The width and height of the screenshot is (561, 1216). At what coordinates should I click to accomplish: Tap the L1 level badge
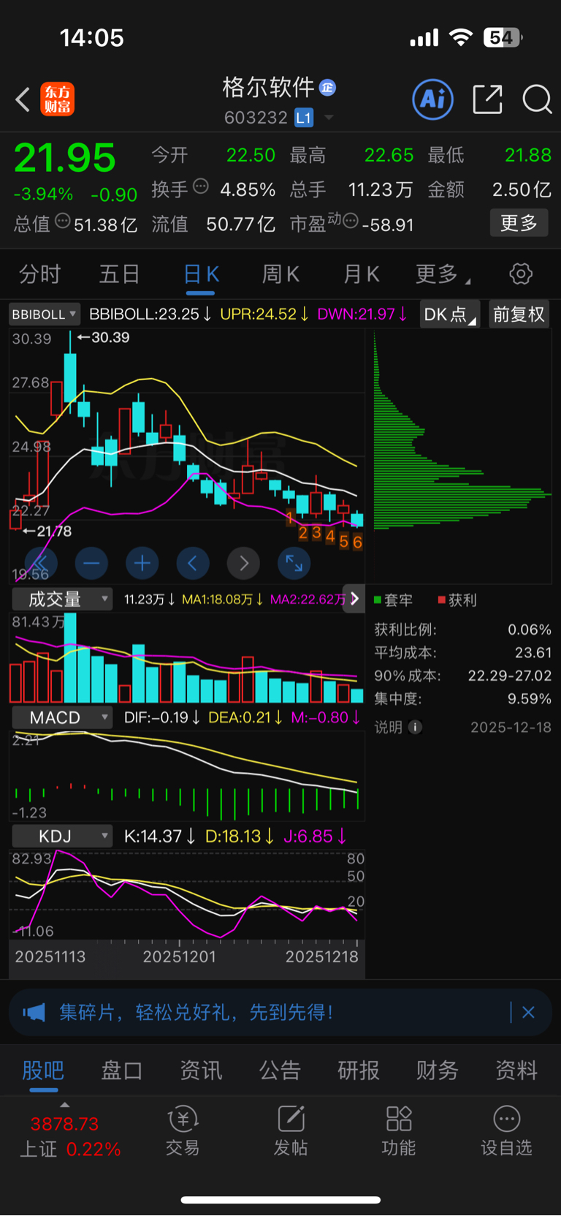coord(304,118)
